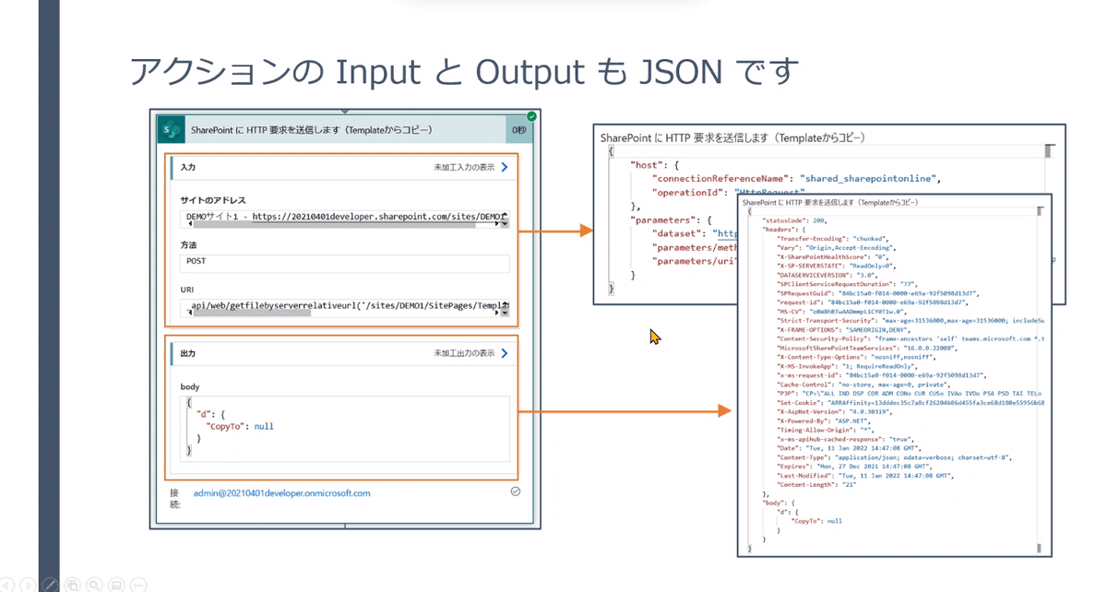Click the connection status check icon beside admin account
1107x592 pixels.
515,492
